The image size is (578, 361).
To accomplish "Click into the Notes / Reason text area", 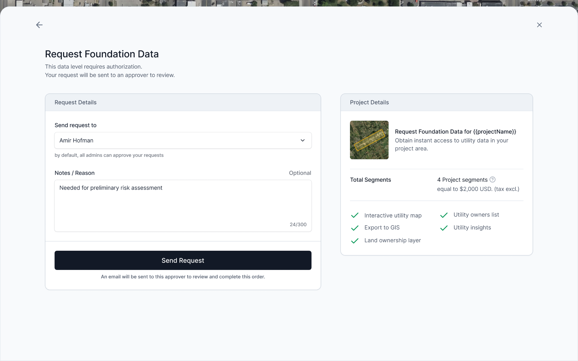I will coord(183,206).
